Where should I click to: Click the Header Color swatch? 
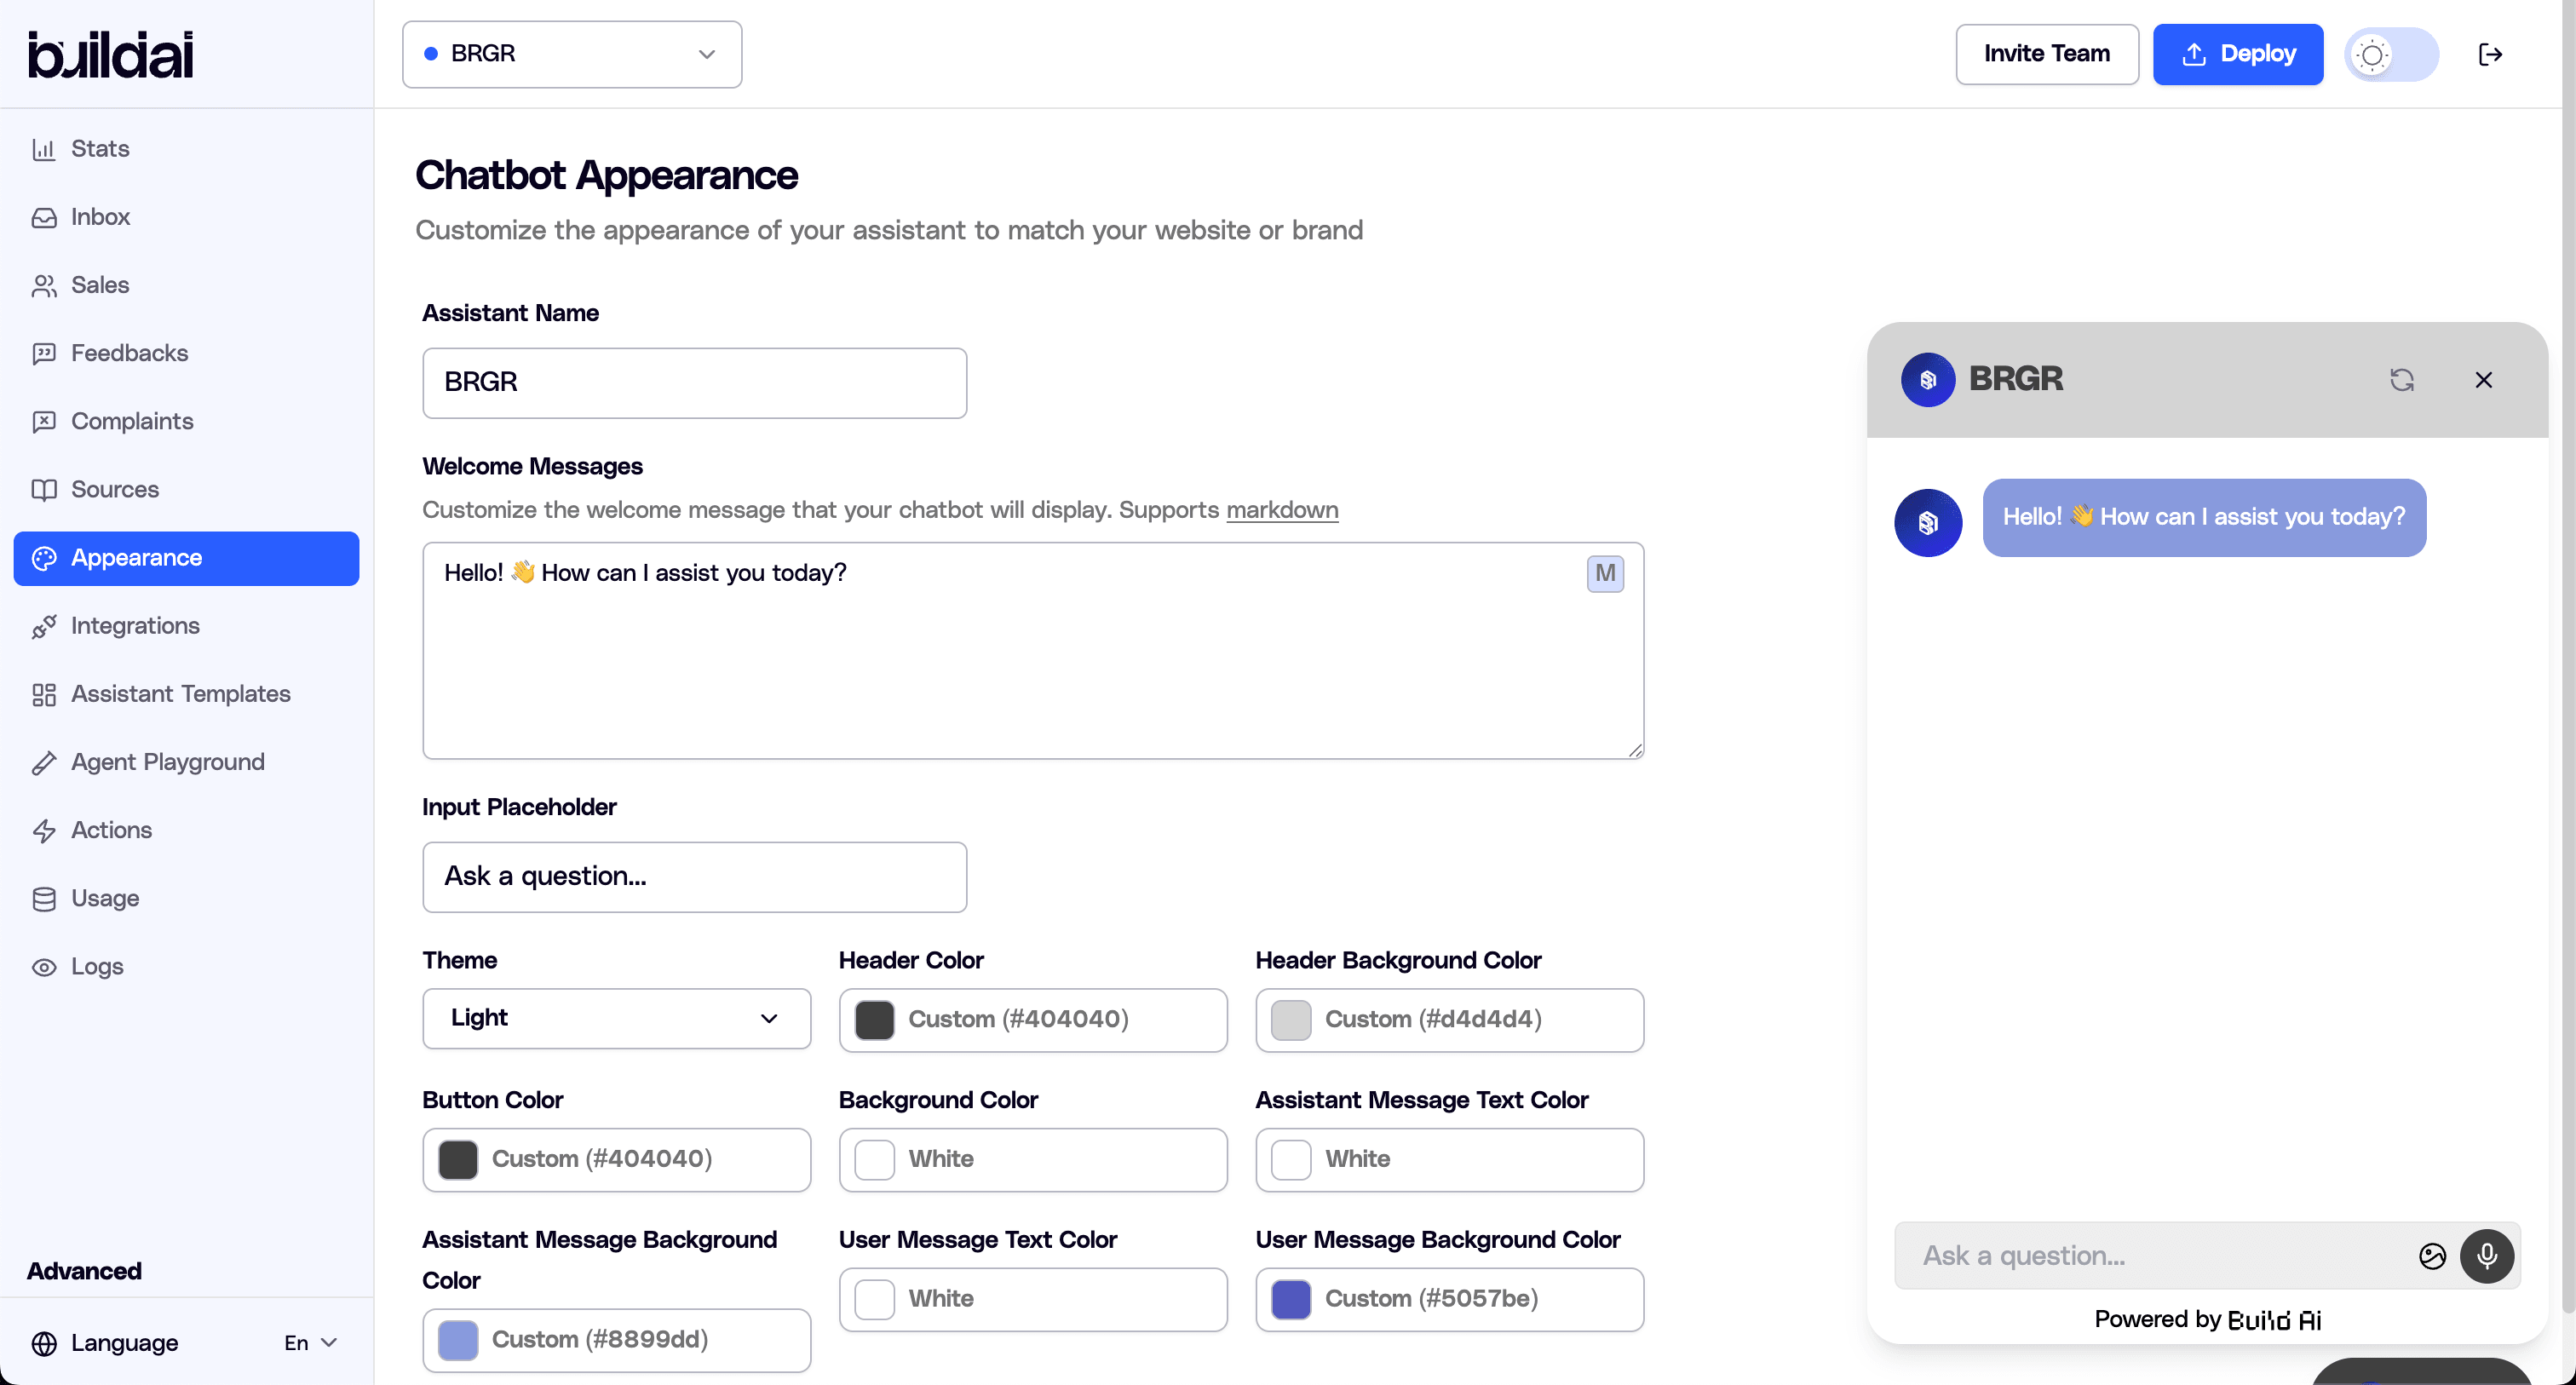(x=875, y=1020)
